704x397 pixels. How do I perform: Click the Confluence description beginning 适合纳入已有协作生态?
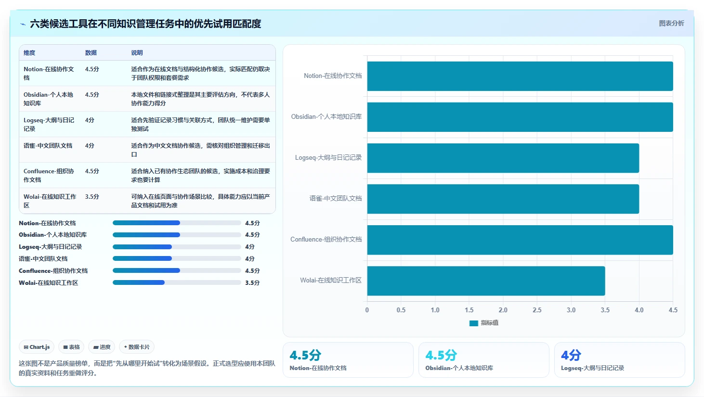pyautogui.click(x=200, y=175)
